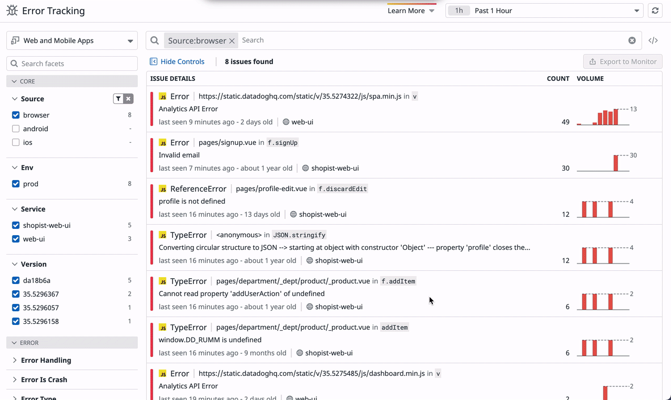This screenshot has width=671, height=400.
Task: Click the refresh icon beside the time selector
Action: (x=655, y=10)
